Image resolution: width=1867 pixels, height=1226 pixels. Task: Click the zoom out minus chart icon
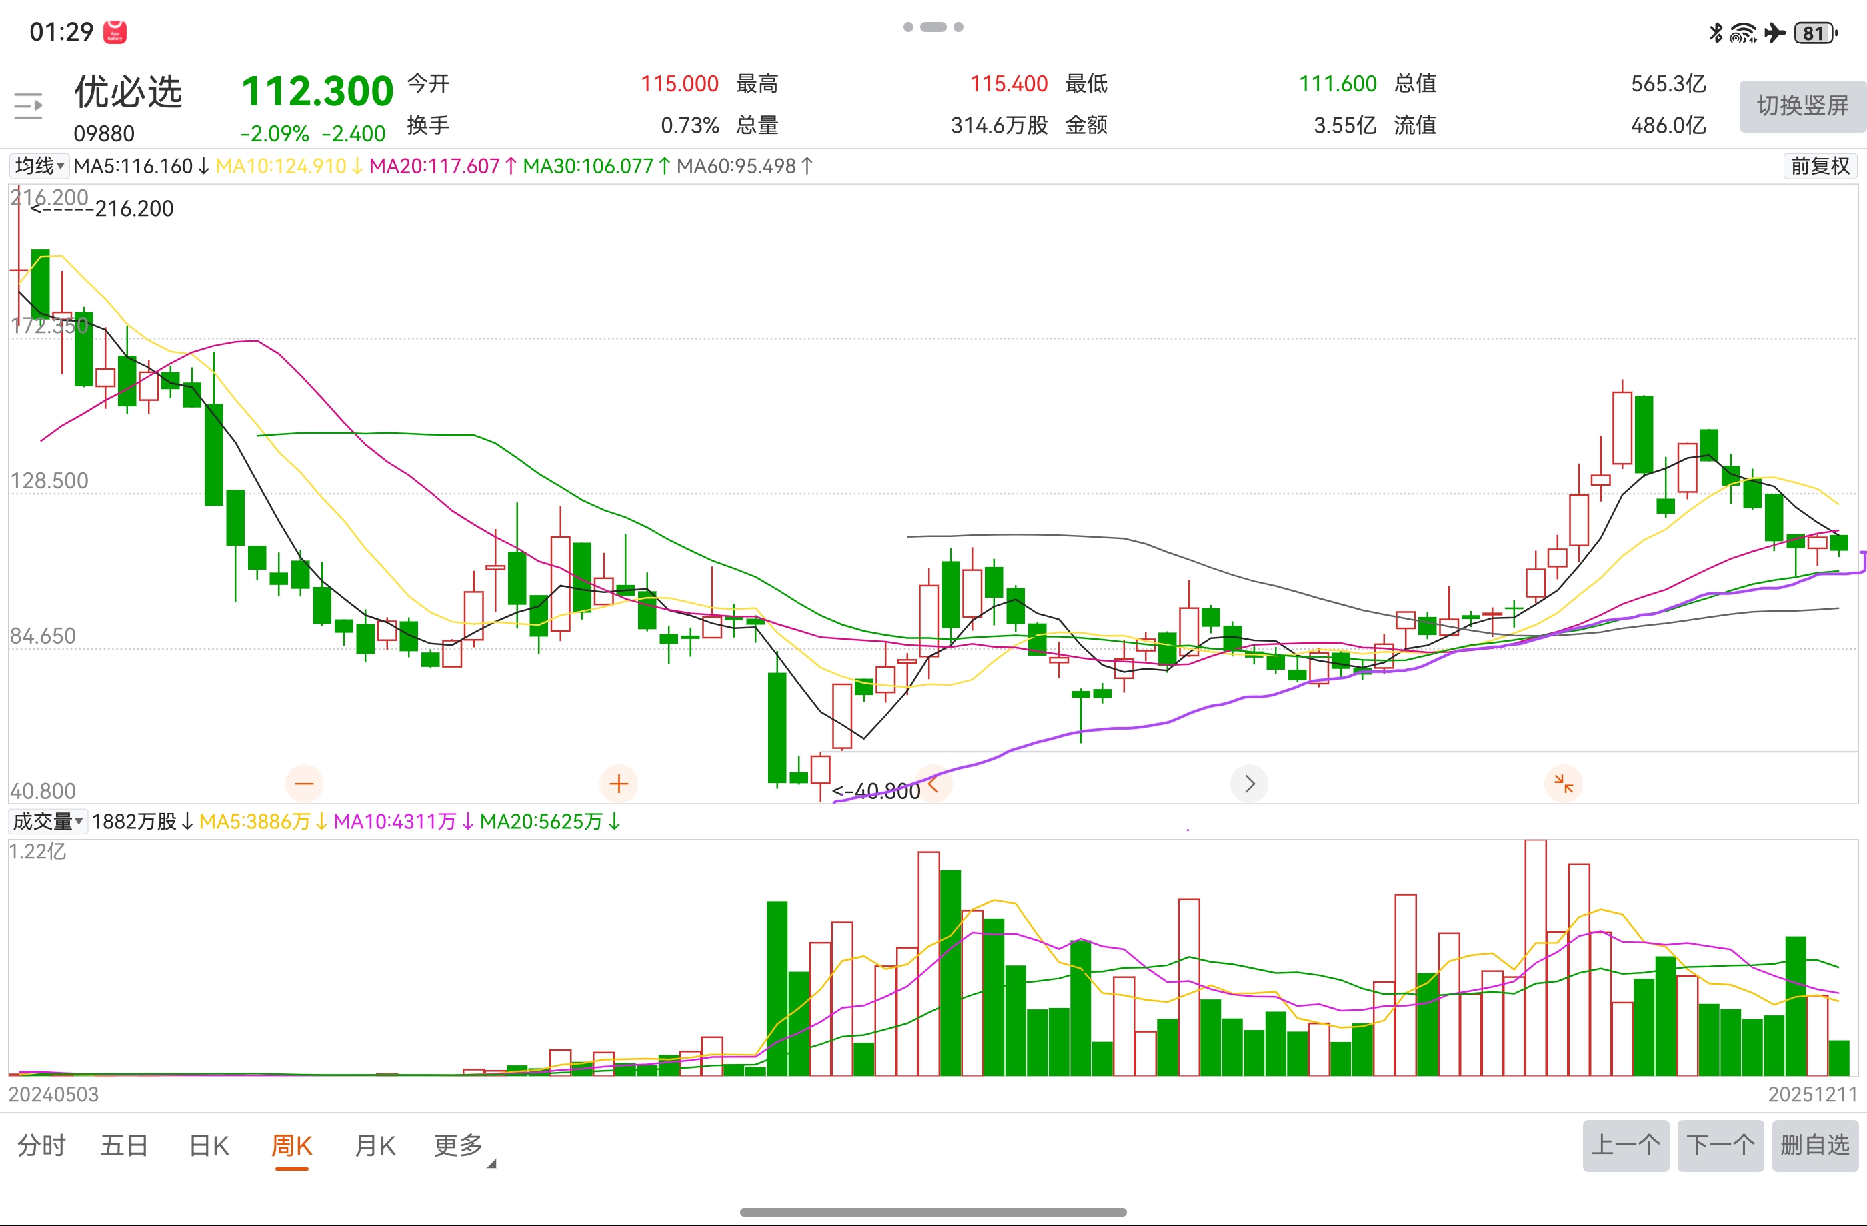(x=304, y=783)
